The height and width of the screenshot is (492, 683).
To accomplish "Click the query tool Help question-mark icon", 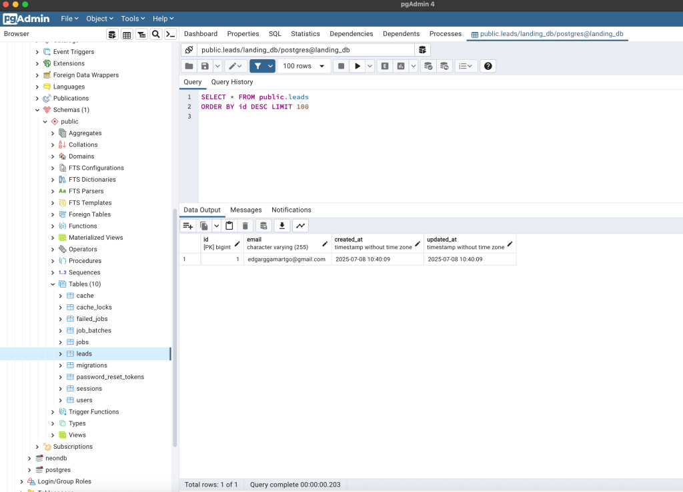I will (x=488, y=66).
